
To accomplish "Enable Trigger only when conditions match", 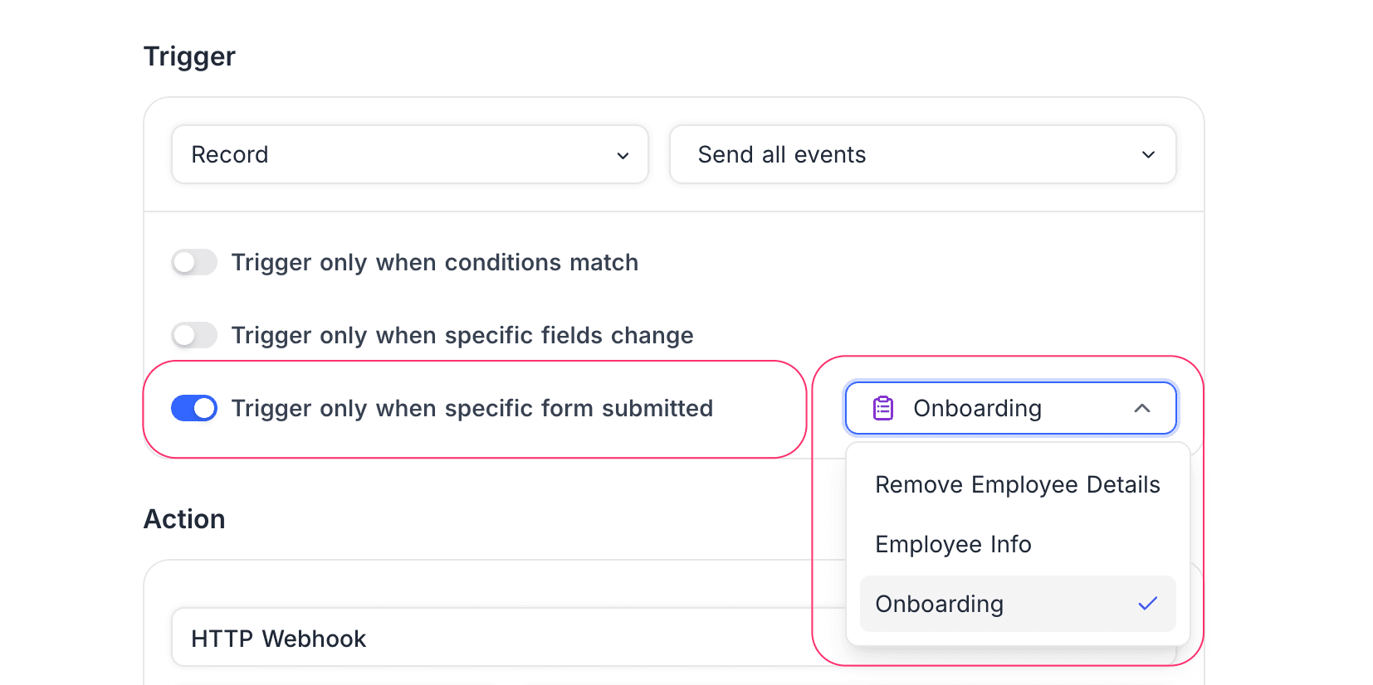I will [x=193, y=262].
